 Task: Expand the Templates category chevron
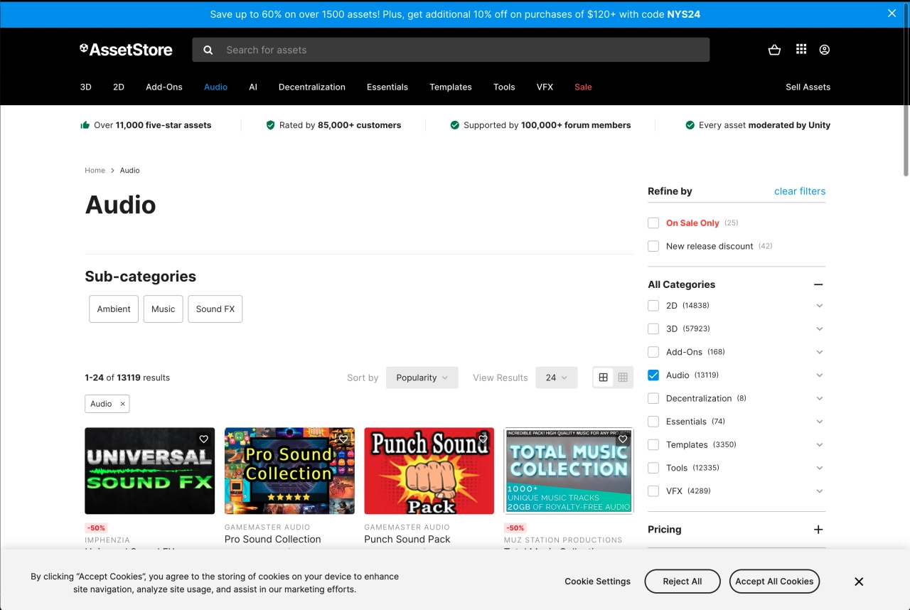[820, 444]
